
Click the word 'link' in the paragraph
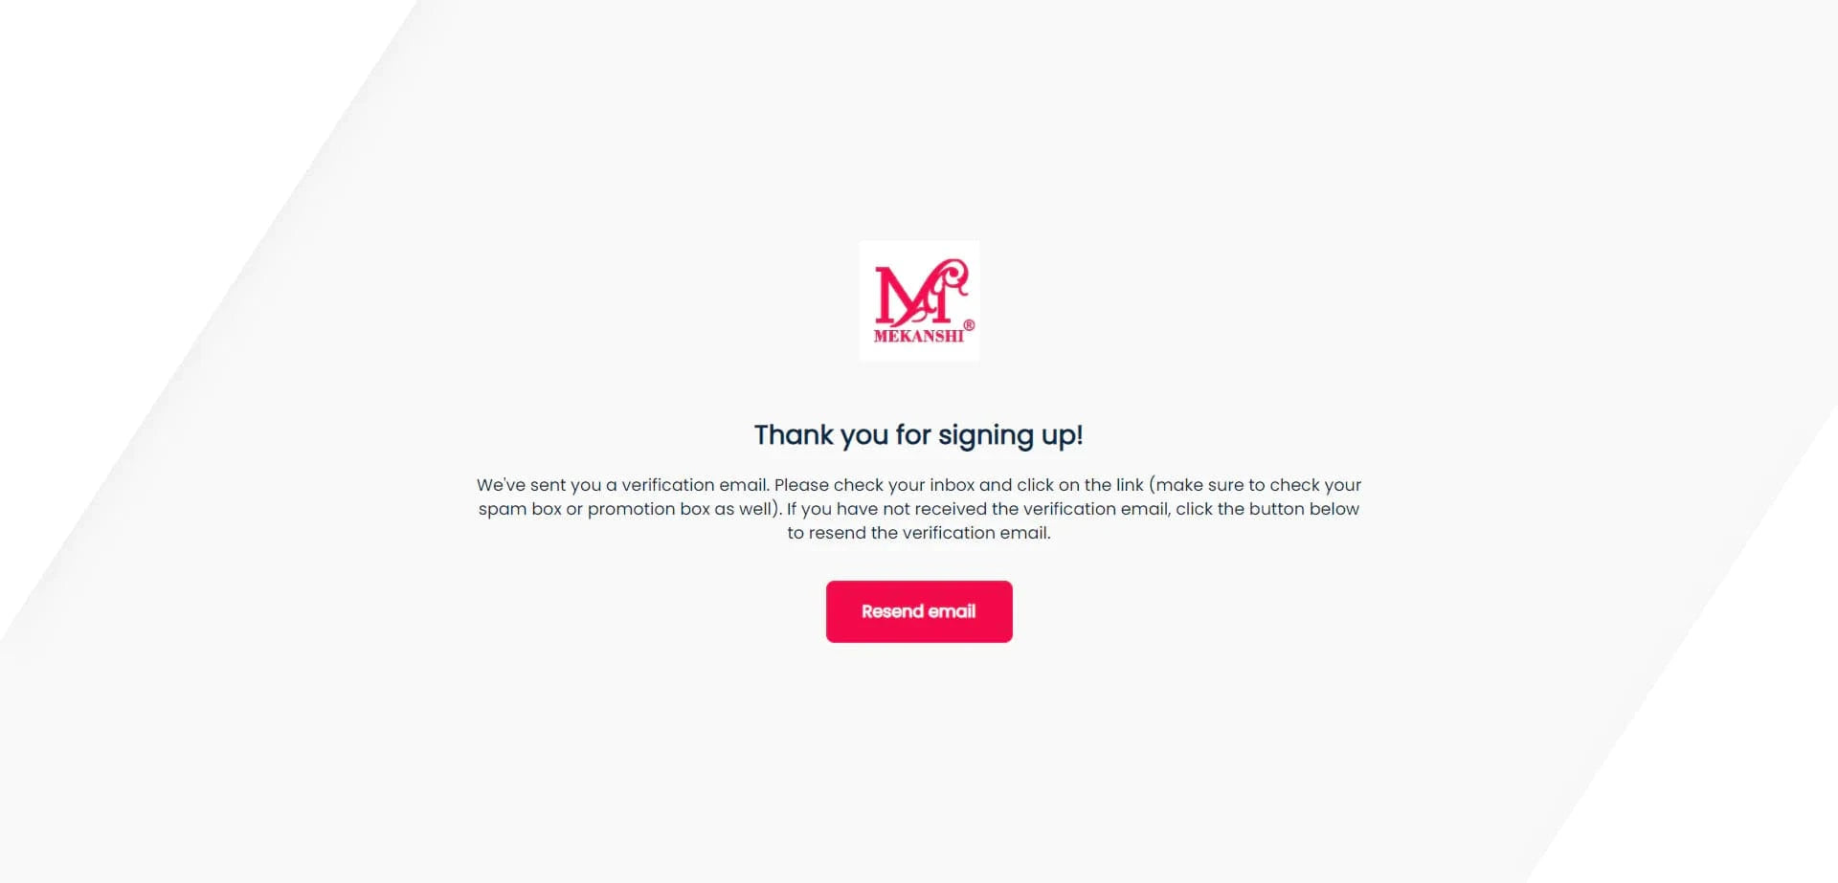(x=1129, y=485)
